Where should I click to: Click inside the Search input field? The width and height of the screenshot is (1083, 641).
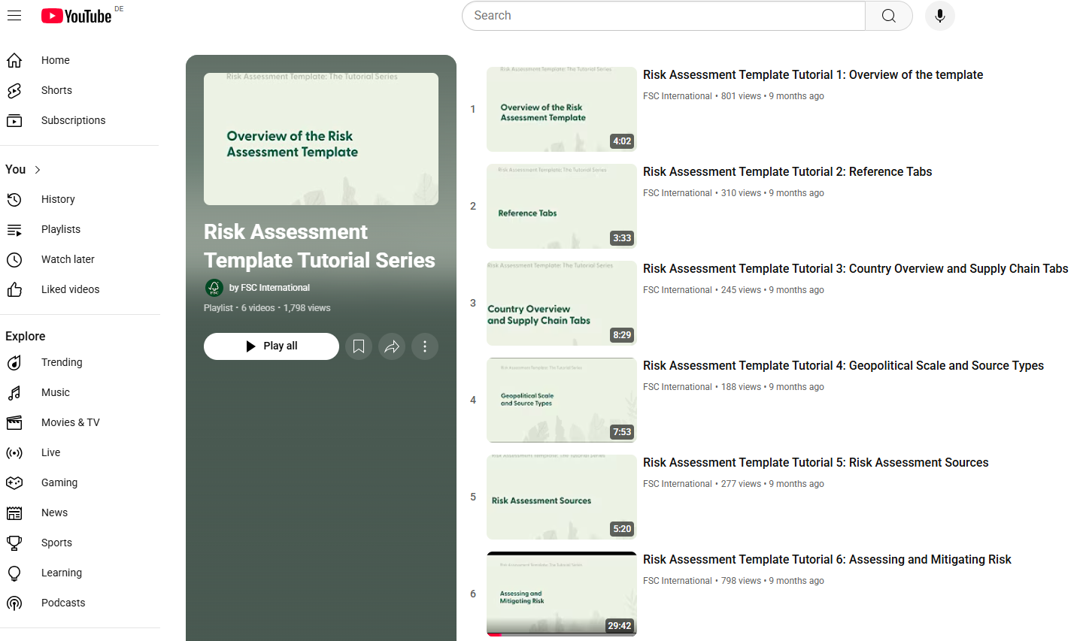coord(663,16)
